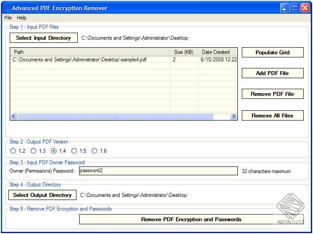This screenshot has height=234, width=313.
Task: Click the grid's horizontal scrollbar thumb
Action: click(x=115, y=117)
